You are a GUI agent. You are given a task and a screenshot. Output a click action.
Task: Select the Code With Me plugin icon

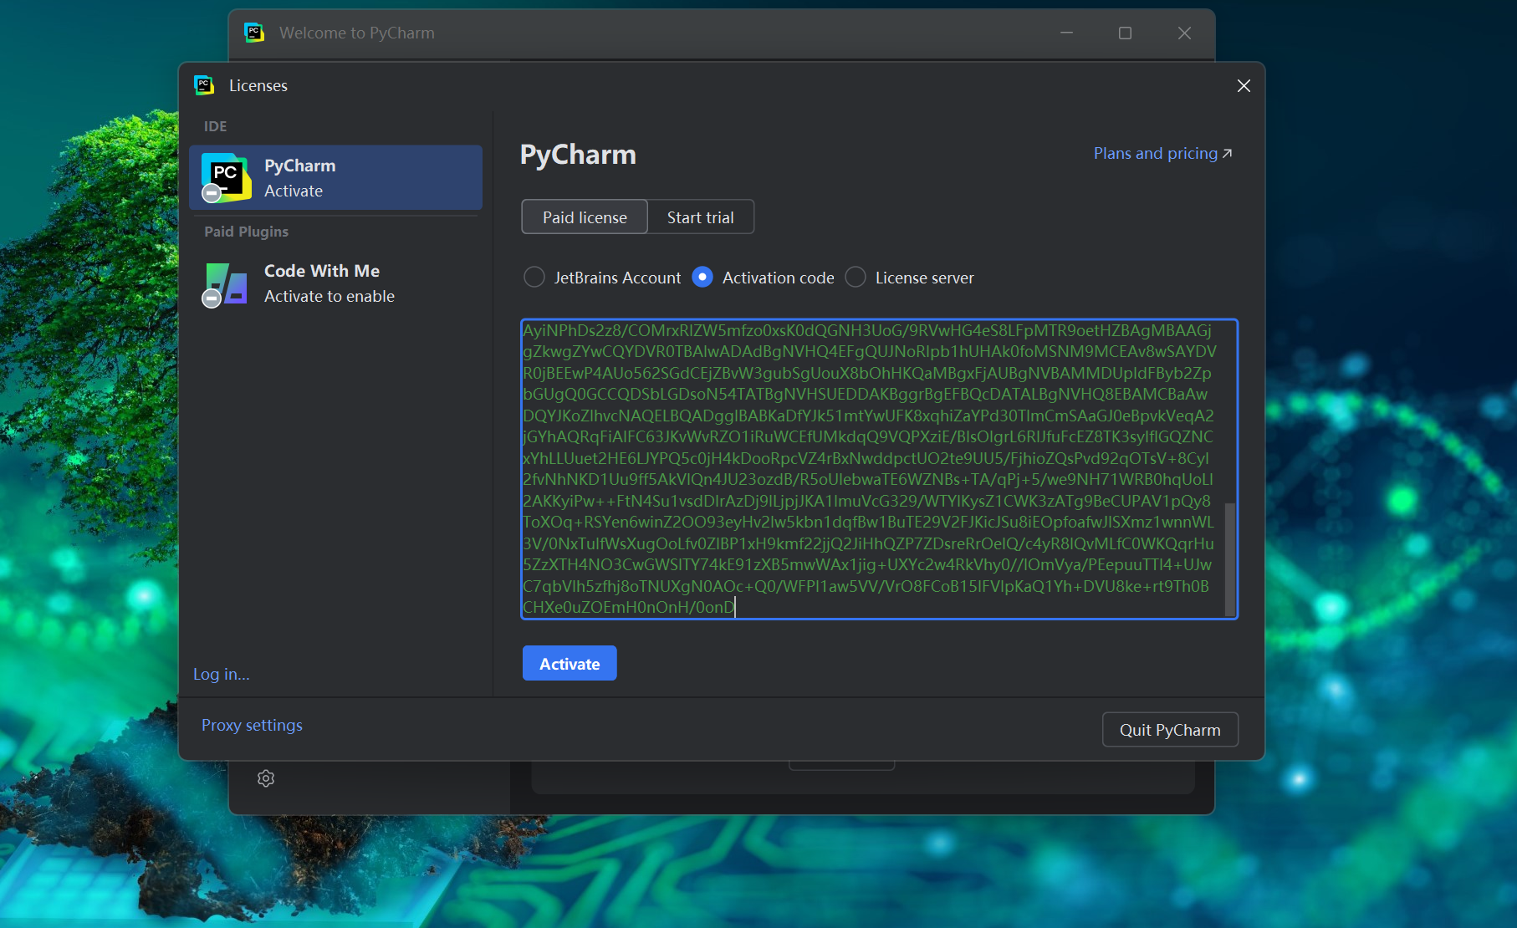point(225,283)
